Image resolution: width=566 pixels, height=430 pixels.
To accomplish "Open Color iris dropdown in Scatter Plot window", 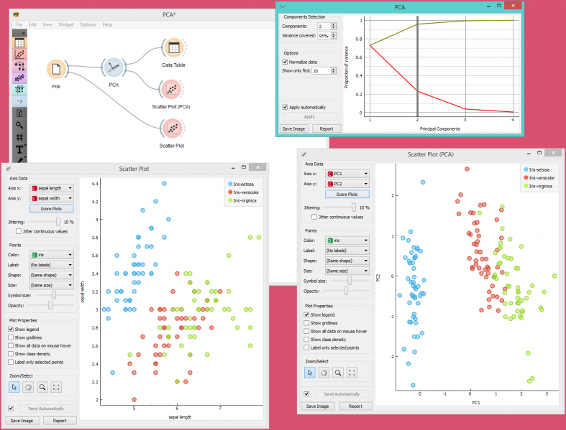I will [52, 254].
